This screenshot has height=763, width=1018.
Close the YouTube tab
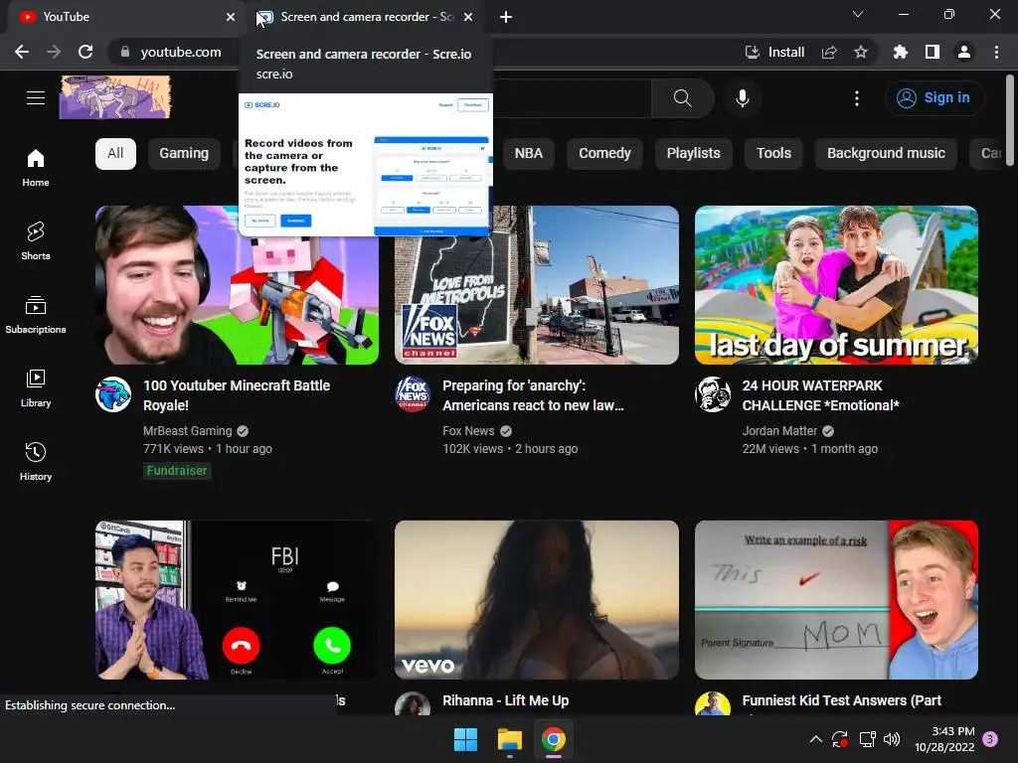231,17
